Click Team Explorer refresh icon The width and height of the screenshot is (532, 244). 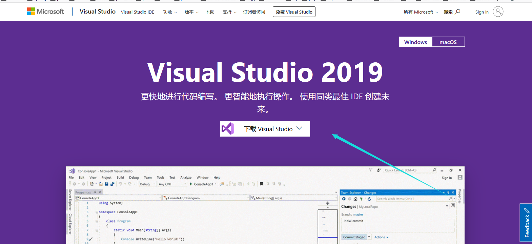pos(369,199)
